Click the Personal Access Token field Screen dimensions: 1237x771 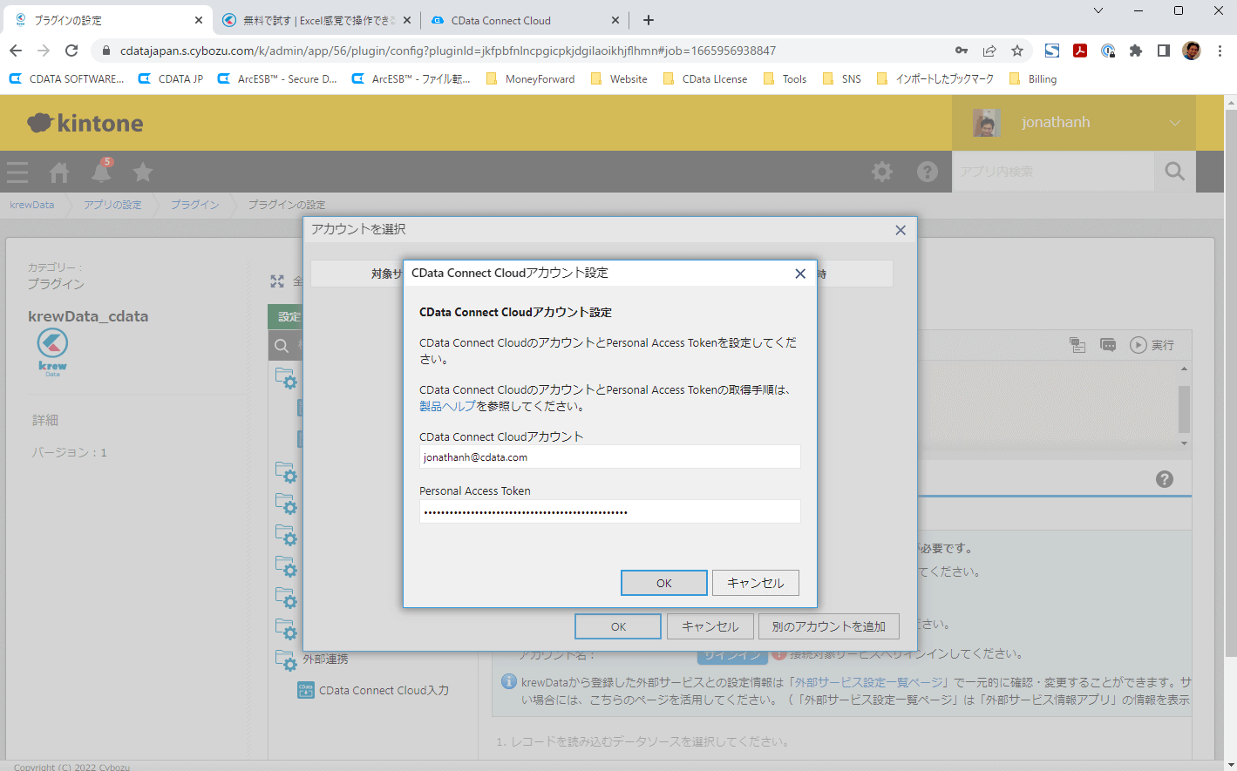tap(610, 511)
